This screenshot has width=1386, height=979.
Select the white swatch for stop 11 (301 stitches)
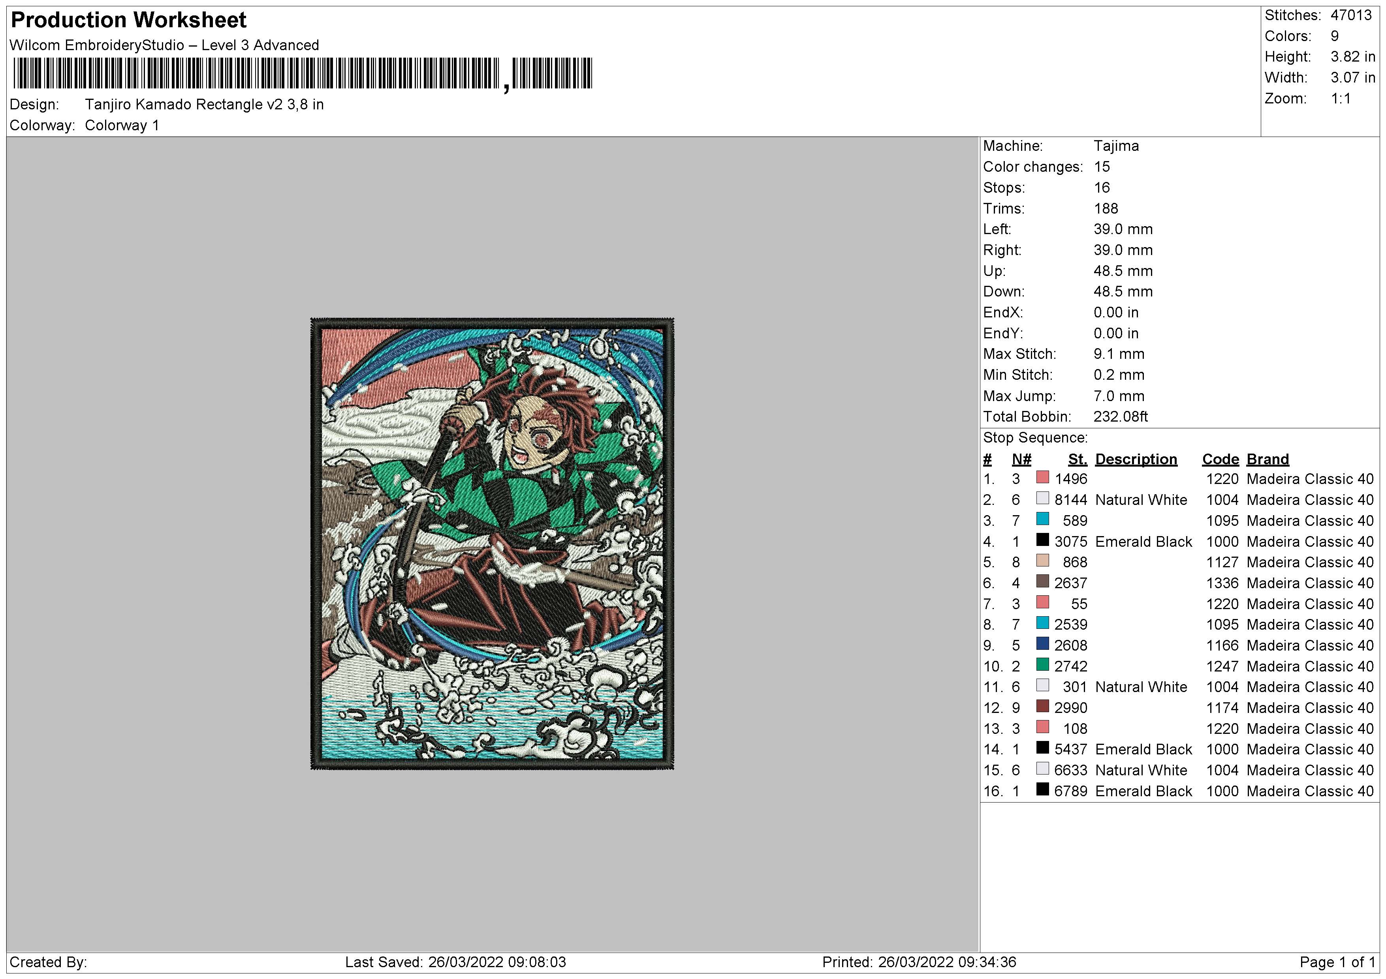point(1042,685)
